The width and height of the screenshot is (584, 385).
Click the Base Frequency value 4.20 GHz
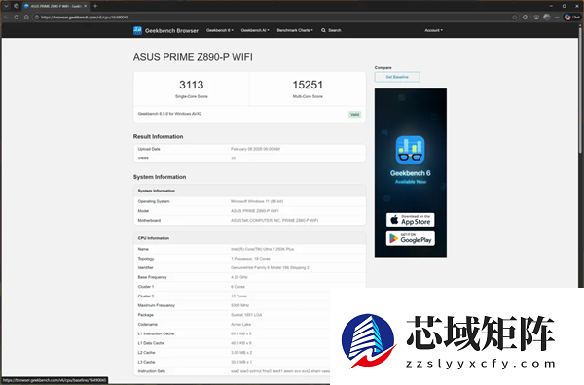[239, 277]
